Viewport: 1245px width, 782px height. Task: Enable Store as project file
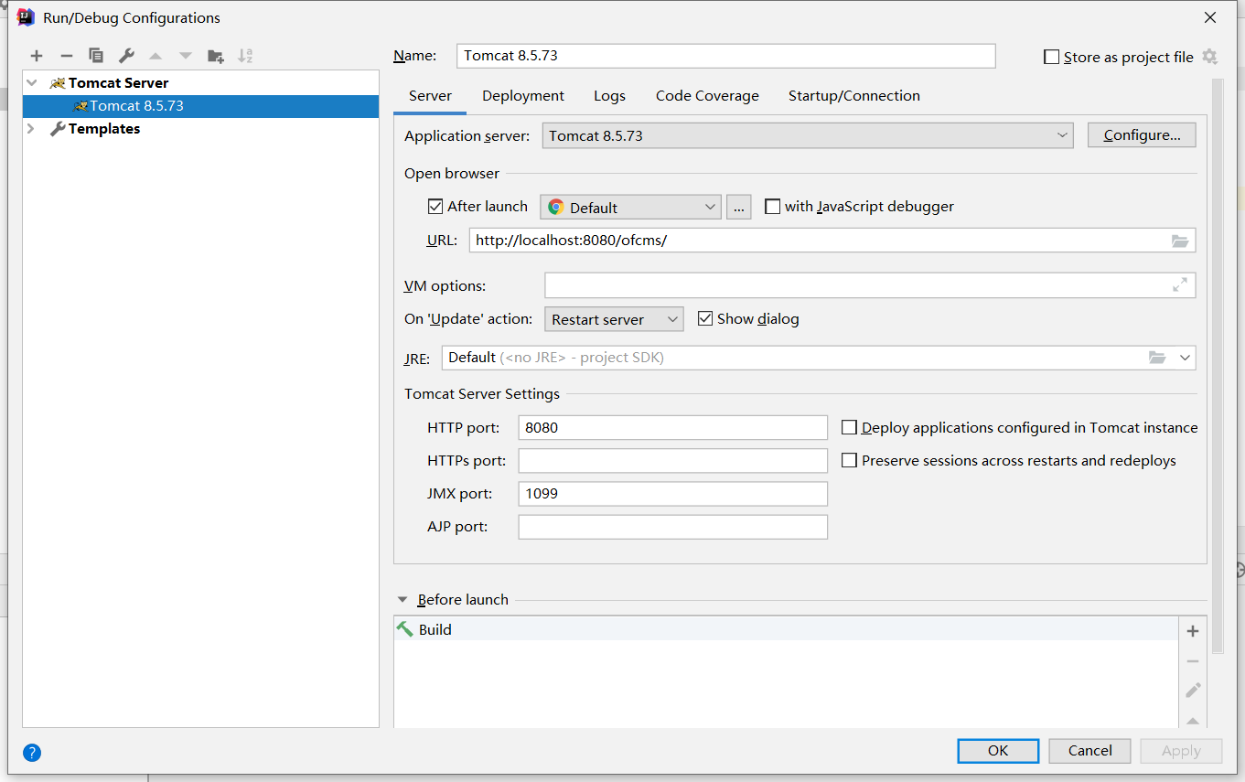(1052, 57)
